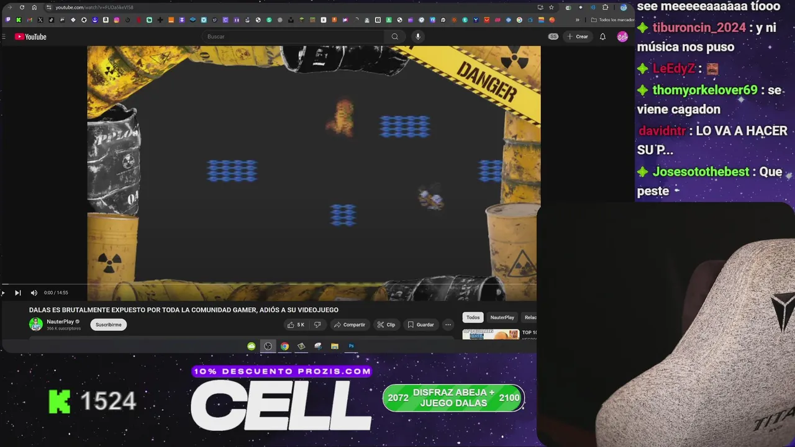795x447 pixels.
Task: Like the video showing 5 K
Action: [296, 325]
